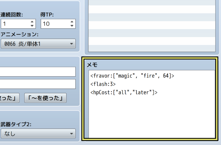The width and height of the screenshot is (221, 145).
Task: Select the メモ panel header label
Action: [x=92, y=65]
